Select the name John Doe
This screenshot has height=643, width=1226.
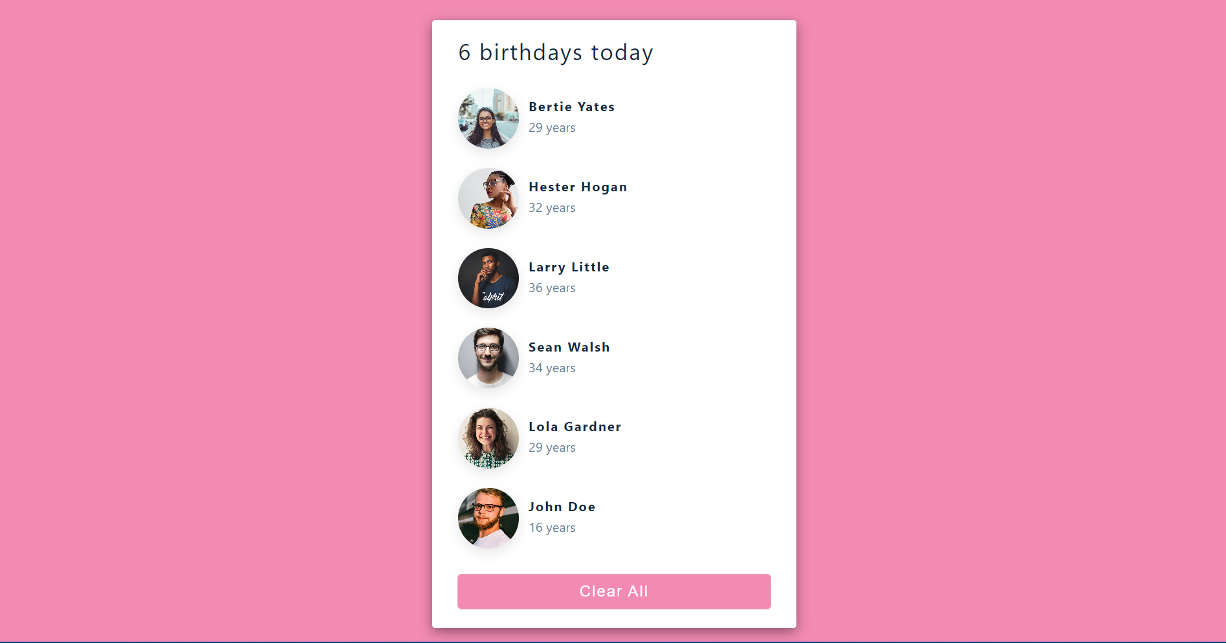point(562,507)
